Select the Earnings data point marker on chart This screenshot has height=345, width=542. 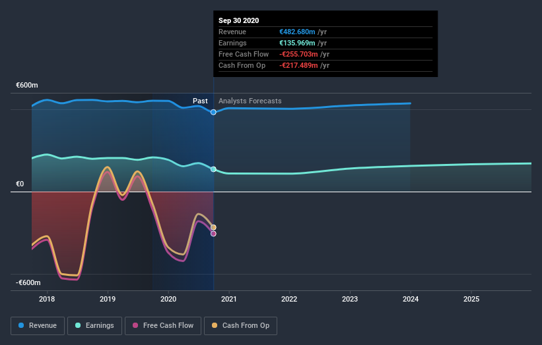[214, 169]
